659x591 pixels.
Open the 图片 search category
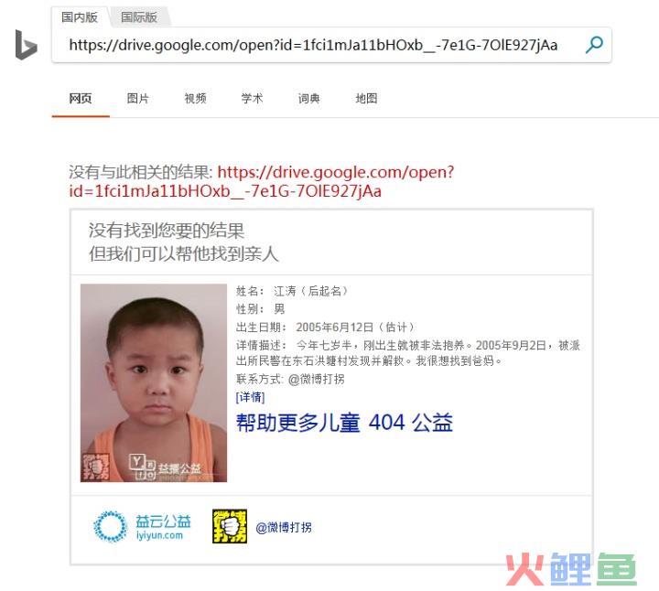[138, 98]
